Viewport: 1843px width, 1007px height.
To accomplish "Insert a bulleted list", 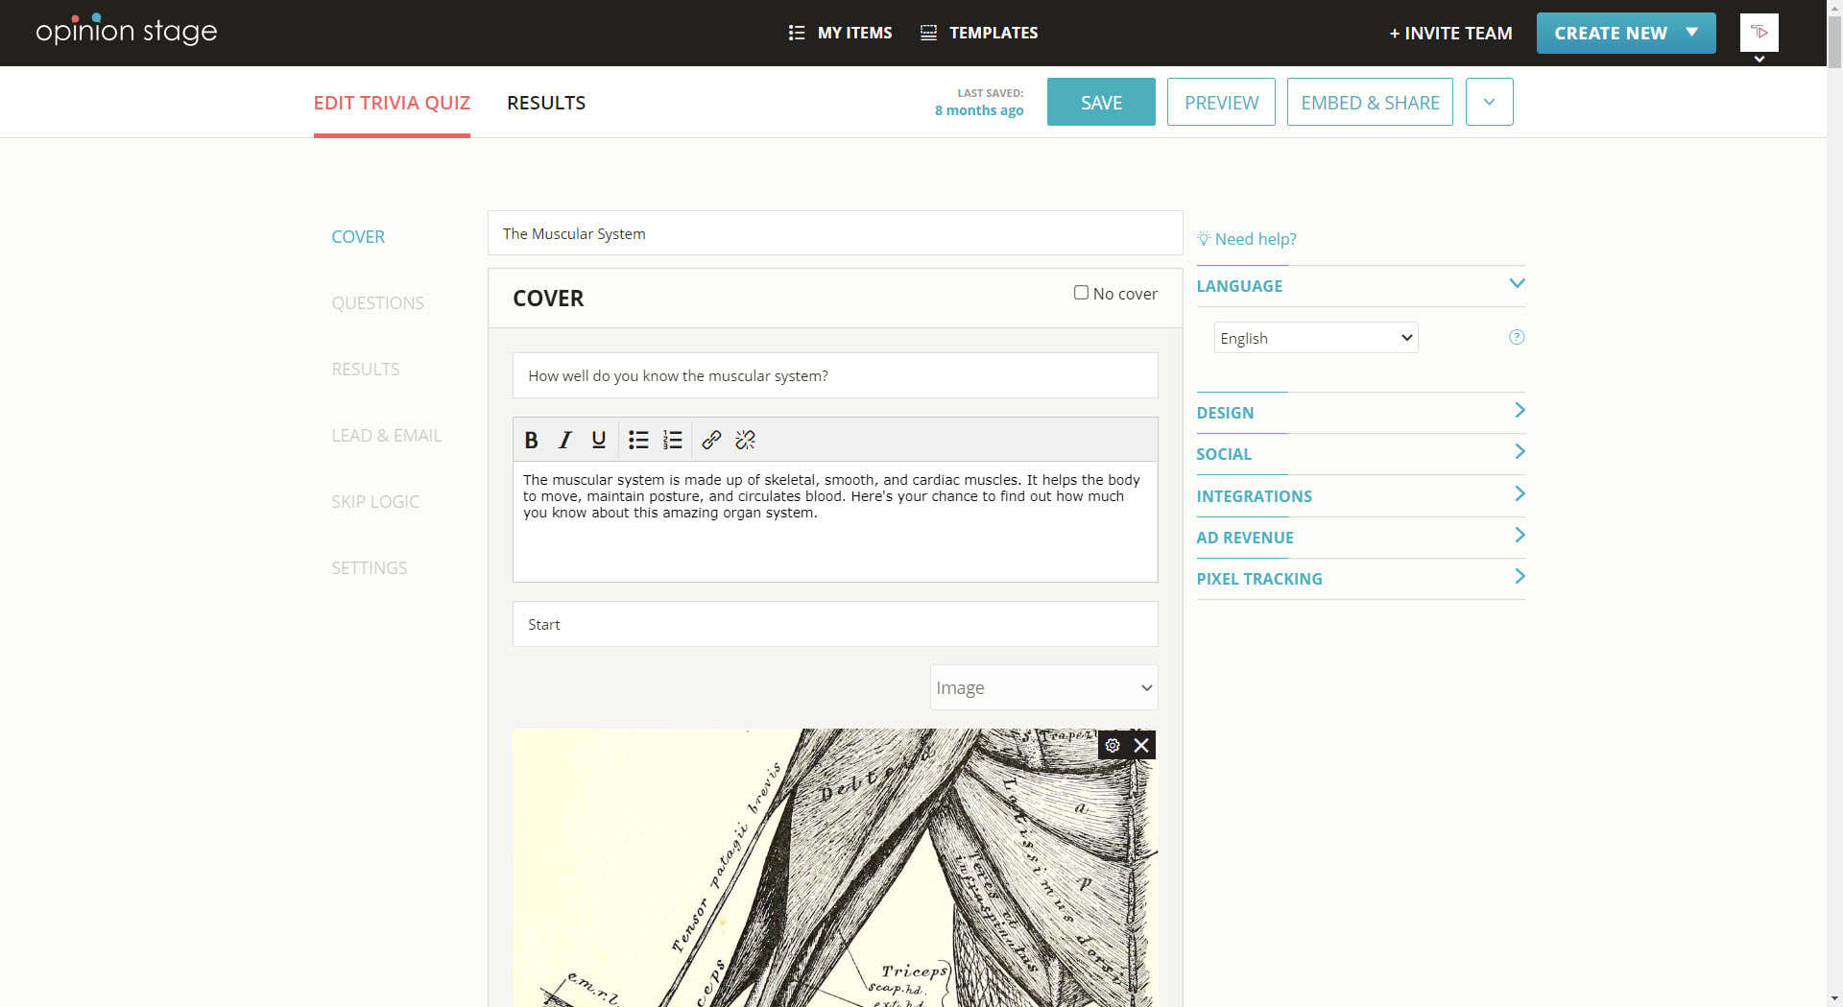I will pyautogui.click(x=638, y=440).
